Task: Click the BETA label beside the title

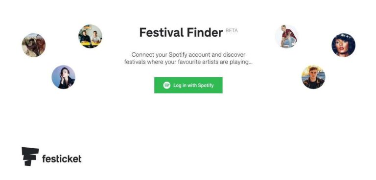Action: 232,31
